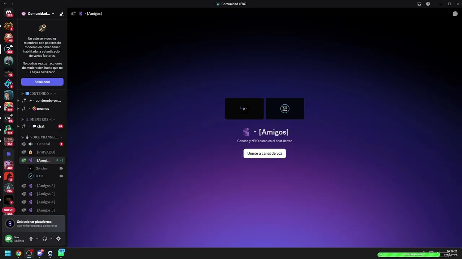Open server icon with 2K+ badge
462x259 pixels.
9,188
